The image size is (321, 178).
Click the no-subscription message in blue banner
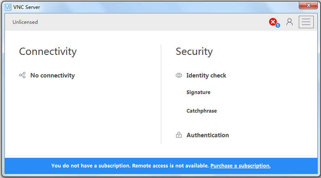point(130,165)
